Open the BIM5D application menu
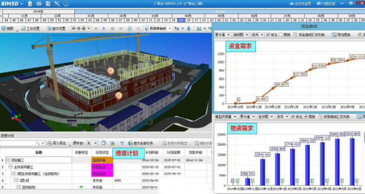The width and height of the screenshot is (365, 194). click(x=12, y=4)
